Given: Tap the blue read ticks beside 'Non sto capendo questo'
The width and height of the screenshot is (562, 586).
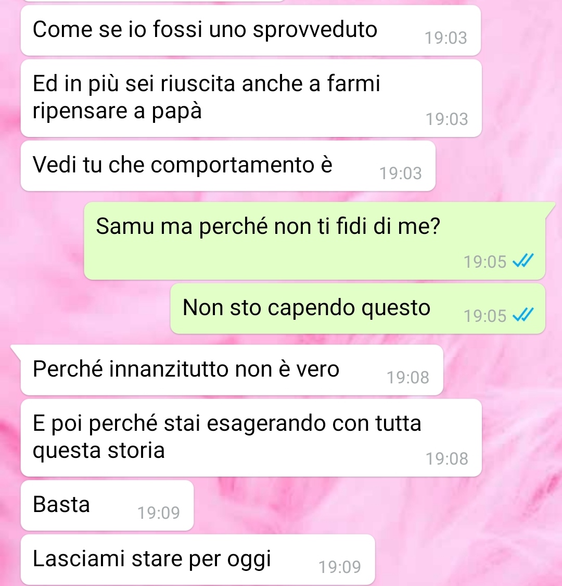Looking at the screenshot, I should [523, 315].
